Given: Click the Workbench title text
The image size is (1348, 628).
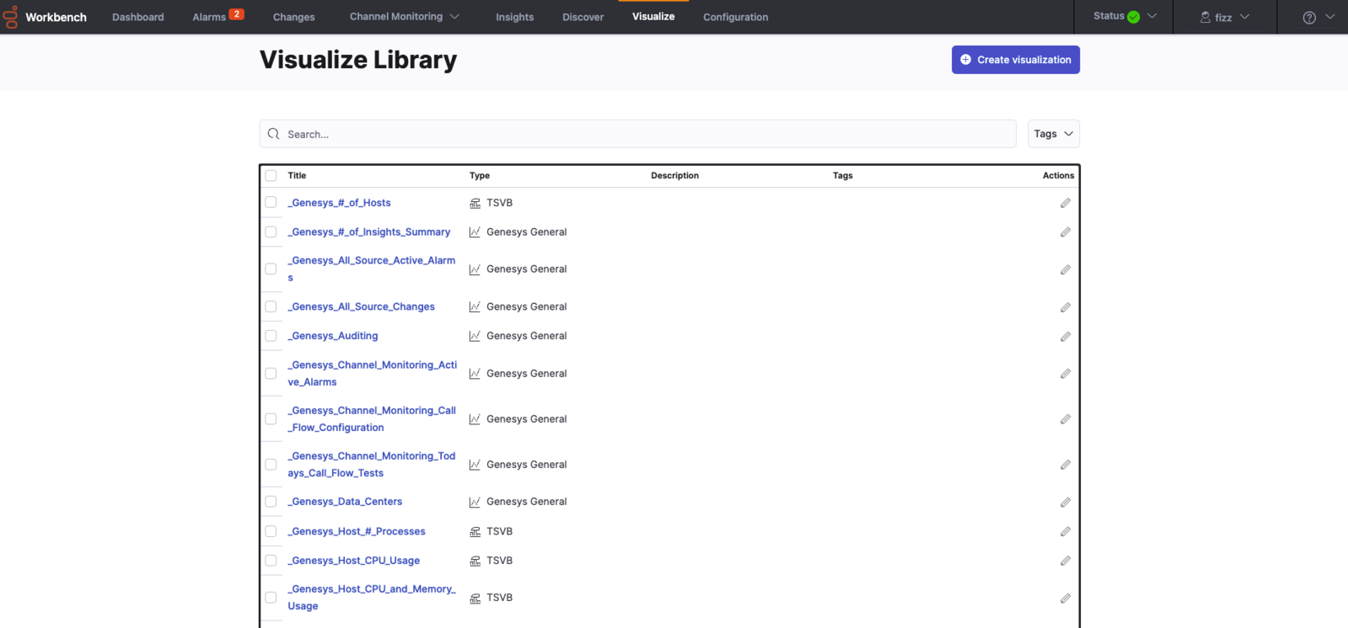Looking at the screenshot, I should 56,17.
